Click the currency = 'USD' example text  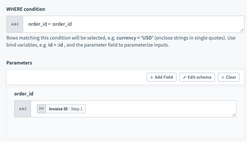click(135, 38)
